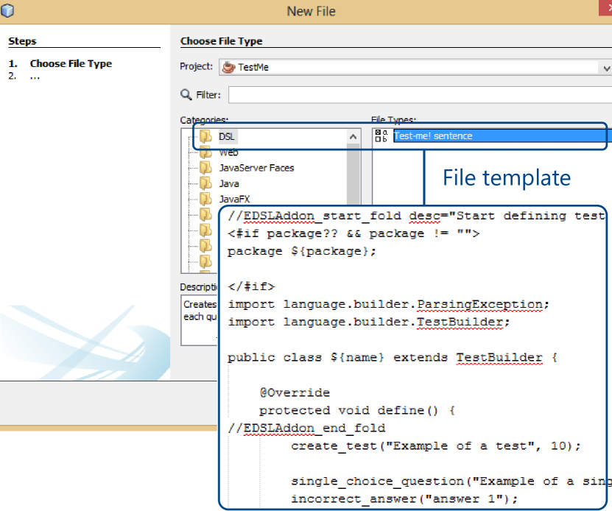Screen dimensions: 612x511
Task: Select the DSL category folder
Action: click(226, 137)
